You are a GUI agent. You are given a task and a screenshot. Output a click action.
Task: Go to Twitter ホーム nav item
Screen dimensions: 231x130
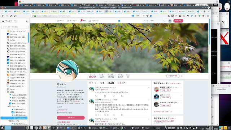pyautogui.click(x=60, y=21)
